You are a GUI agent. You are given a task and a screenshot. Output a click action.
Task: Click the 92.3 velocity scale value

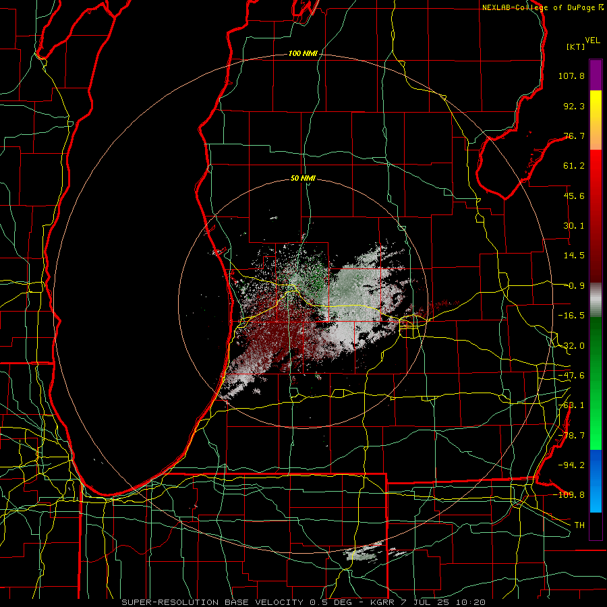[x=574, y=106]
